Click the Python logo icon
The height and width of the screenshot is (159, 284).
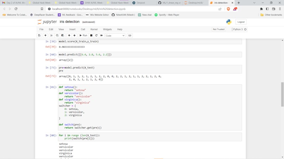[229, 22]
